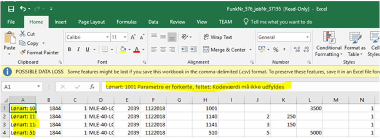Open the Alignment dialog launcher
Image resolution: width=380 pixels, height=139 pixels.
[252, 62]
